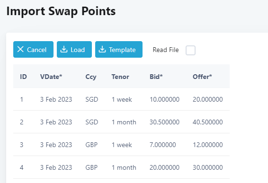Select 3 Feb 2023 date in row 2
Viewport: 268px width, 183px height.
tap(56, 122)
